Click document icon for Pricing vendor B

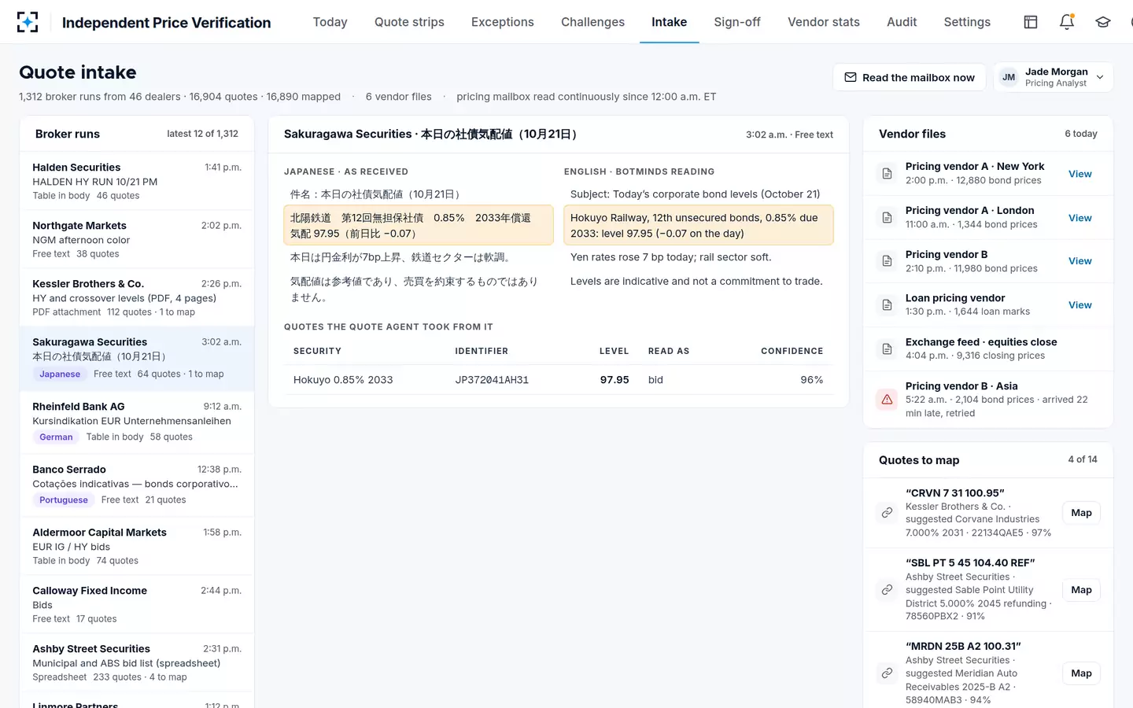tap(887, 261)
